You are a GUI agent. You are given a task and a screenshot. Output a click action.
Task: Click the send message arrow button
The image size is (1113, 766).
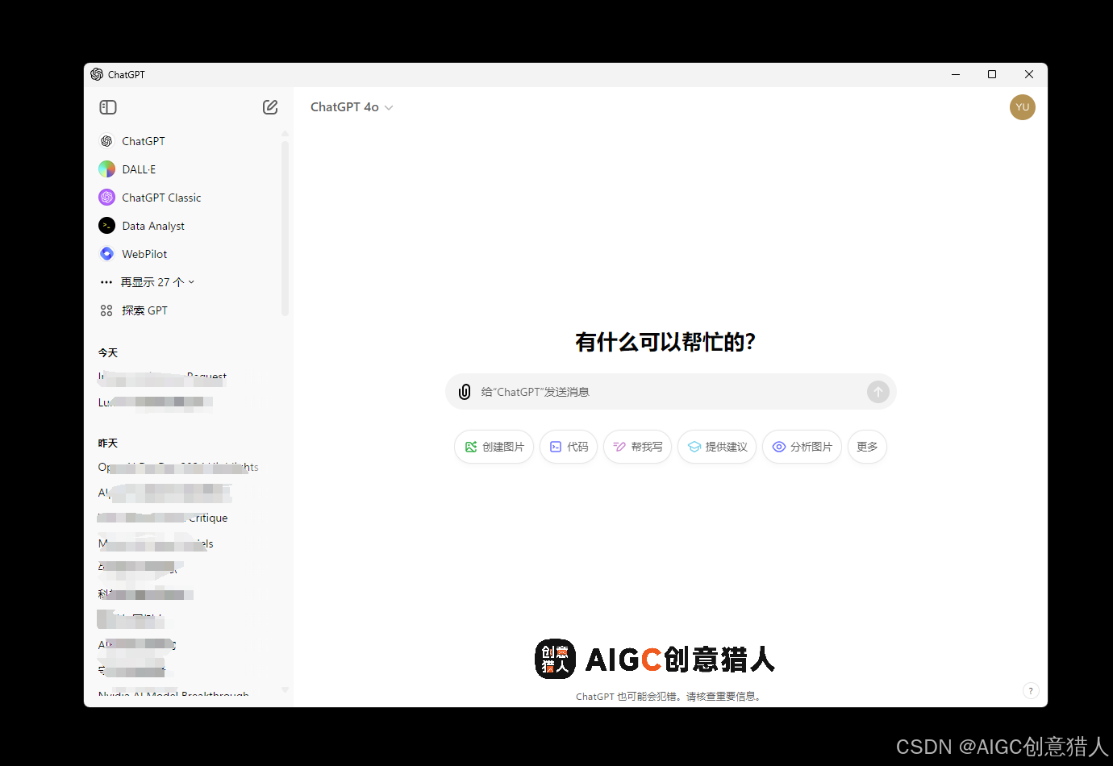click(877, 392)
